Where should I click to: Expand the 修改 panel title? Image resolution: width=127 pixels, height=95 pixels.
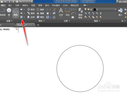tap(41, 21)
